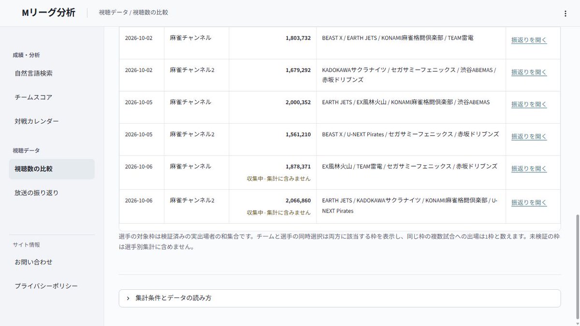Click the viewer count 2,066,860
Viewport: 580px width, 326px height.
298,200
